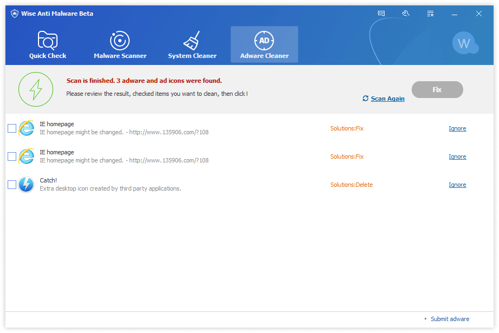This screenshot has height=333, width=499.
Task: Select the Adware Cleaner tab
Action: coord(264,44)
